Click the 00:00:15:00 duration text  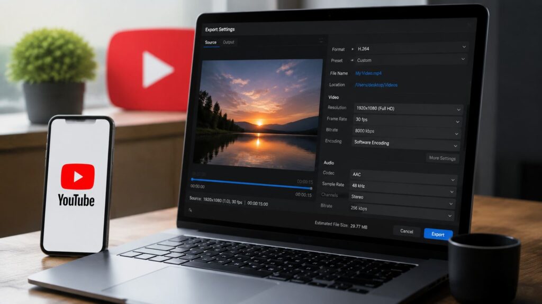258,204
